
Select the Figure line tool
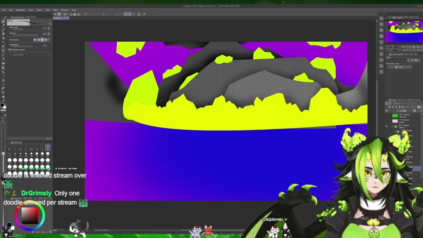(x=3, y=76)
